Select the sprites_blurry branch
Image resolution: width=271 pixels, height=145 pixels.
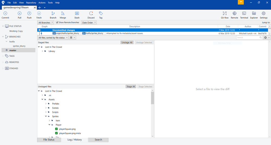pos(19,46)
